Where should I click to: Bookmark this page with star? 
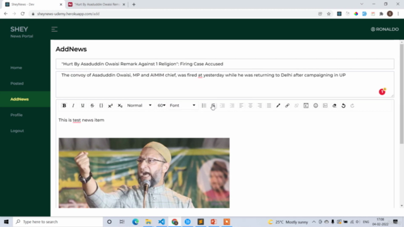pyautogui.click(x=329, y=14)
